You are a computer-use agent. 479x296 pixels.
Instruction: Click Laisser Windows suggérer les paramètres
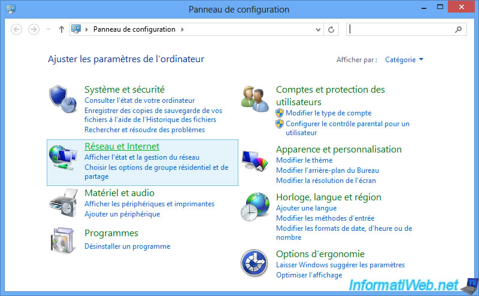point(340,265)
